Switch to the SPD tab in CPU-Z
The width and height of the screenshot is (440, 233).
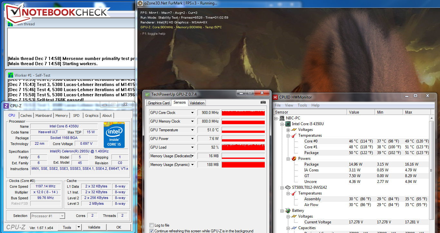pyautogui.click(x=76, y=116)
